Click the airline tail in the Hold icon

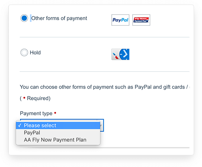pos(116,56)
